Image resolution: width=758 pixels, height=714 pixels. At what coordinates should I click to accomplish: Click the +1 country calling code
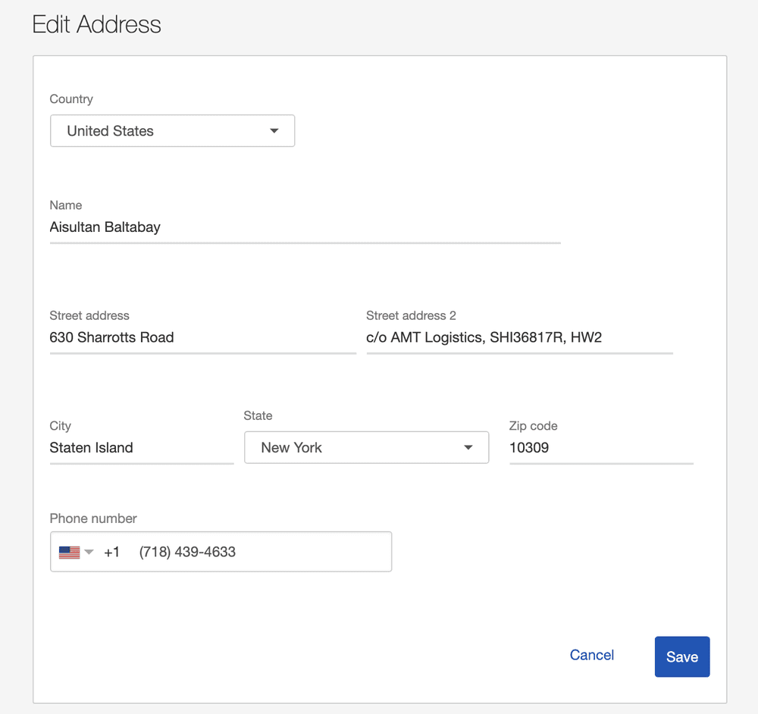coord(111,552)
